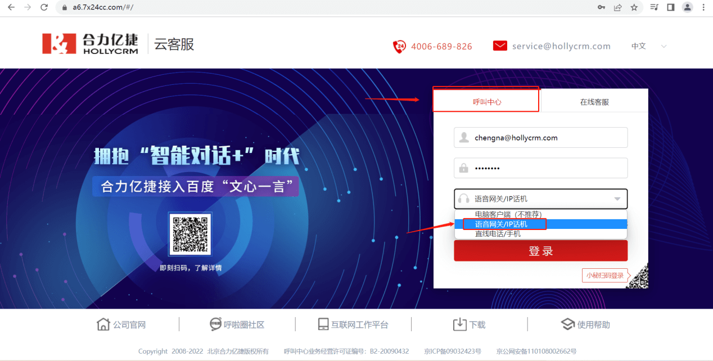Click the user avatar icon in the username field
713x361 pixels.
[464, 138]
